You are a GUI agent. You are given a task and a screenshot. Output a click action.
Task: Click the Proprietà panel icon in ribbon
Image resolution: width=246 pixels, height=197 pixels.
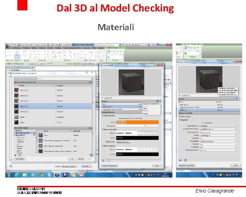pos(17,57)
